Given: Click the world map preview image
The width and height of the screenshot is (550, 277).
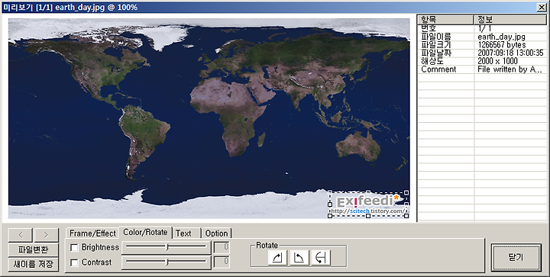Looking at the screenshot, I should pos(209,118).
